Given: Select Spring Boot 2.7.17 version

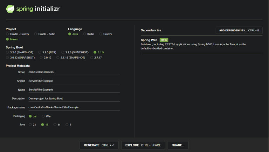Looking at the screenshot, I should click(x=96, y=58).
